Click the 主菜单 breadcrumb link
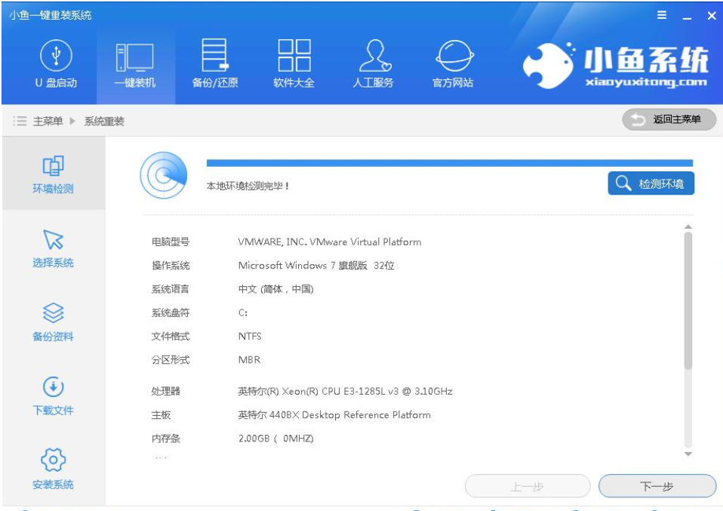This screenshot has height=511, width=723. [48, 122]
